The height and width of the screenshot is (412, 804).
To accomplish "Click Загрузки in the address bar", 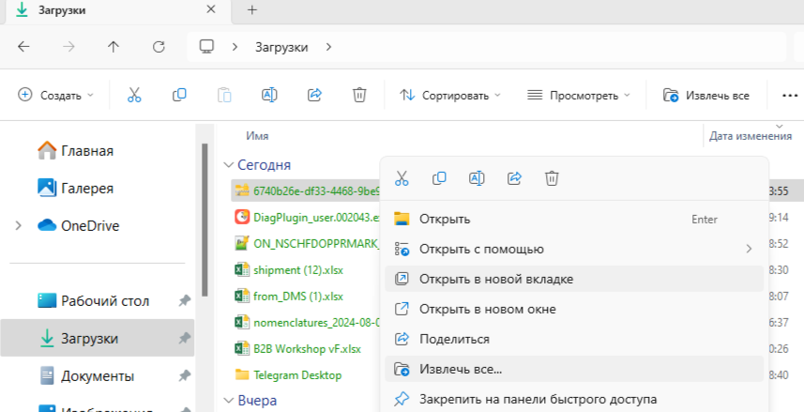I will pos(281,47).
